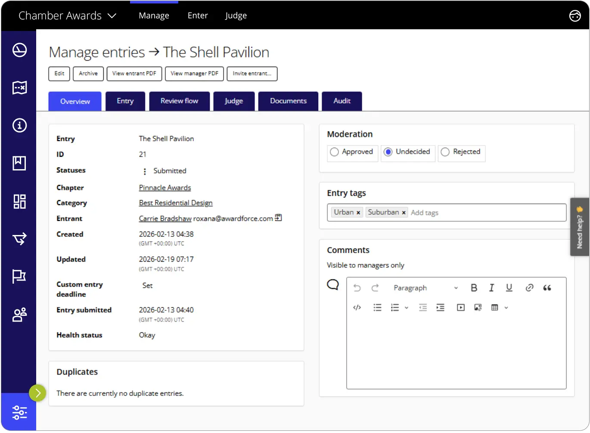Click the Undo icon in the comment editor
The width and height of the screenshot is (590, 433).
(x=357, y=288)
